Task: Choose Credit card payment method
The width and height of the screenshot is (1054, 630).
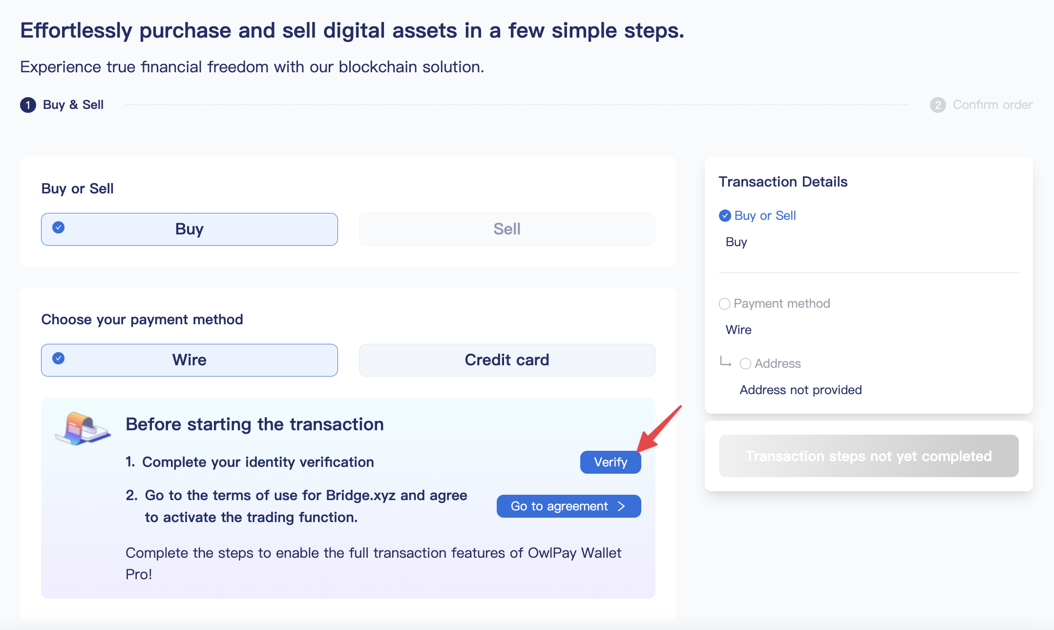Action: point(507,360)
